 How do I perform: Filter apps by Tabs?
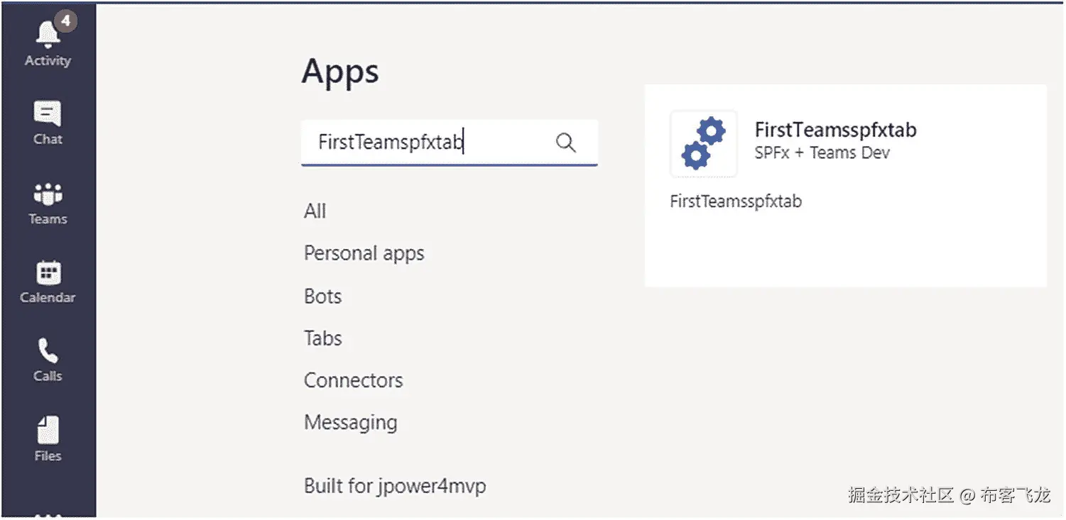[x=322, y=338]
